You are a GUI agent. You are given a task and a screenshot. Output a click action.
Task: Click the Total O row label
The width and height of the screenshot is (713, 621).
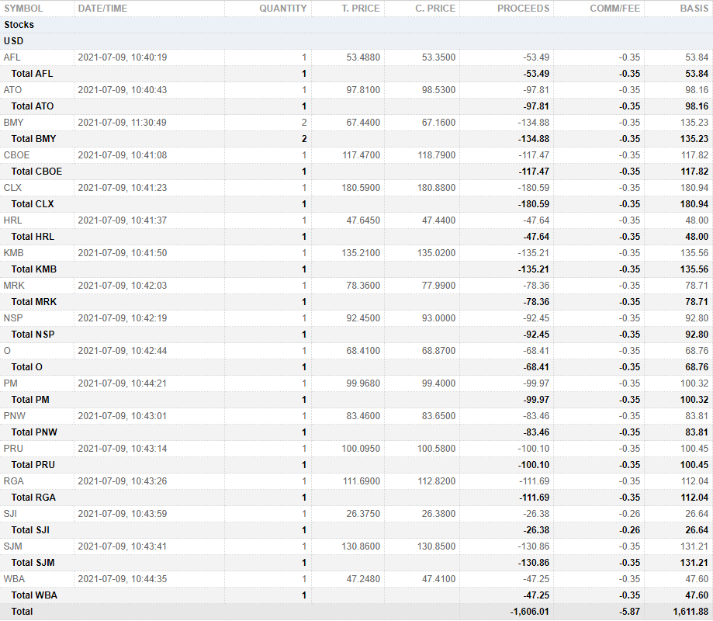click(x=27, y=367)
